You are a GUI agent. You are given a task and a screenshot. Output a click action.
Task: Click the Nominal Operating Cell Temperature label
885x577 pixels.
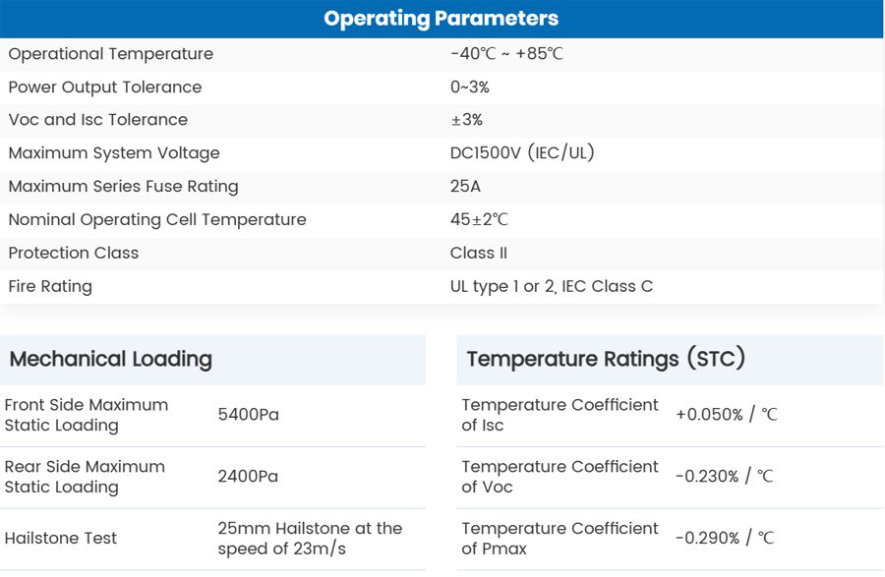click(x=157, y=220)
